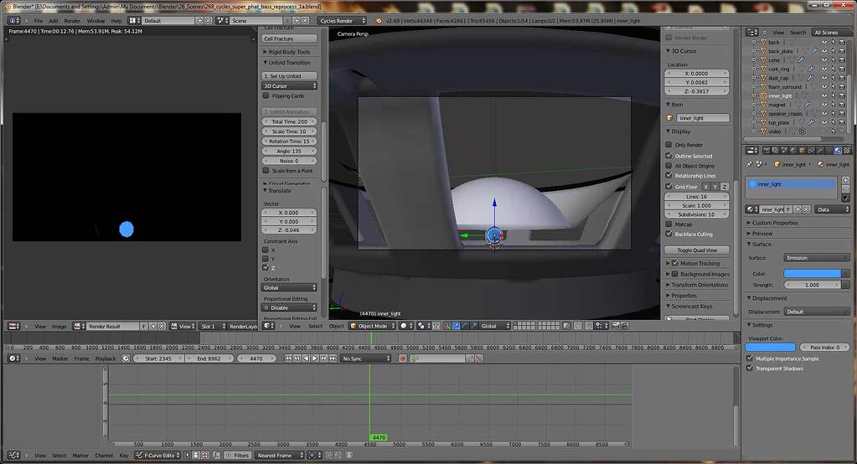The image size is (857, 464).
Task: Open the image editor type selector
Action: 13,327
